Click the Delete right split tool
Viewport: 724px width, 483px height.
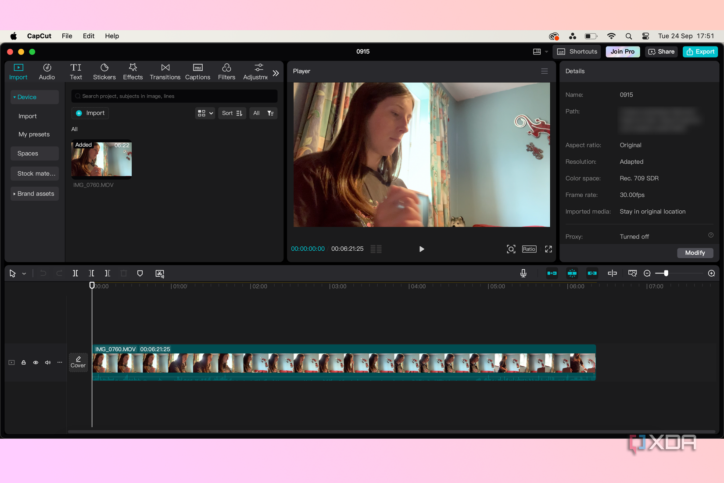(x=108, y=274)
